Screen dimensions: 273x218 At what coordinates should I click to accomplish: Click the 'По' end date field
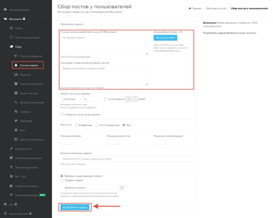point(91,99)
